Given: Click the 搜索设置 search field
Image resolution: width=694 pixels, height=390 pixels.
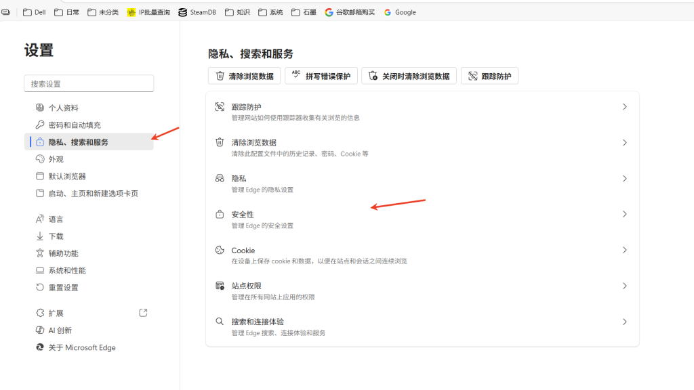Looking at the screenshot, I should pos(89,84).
